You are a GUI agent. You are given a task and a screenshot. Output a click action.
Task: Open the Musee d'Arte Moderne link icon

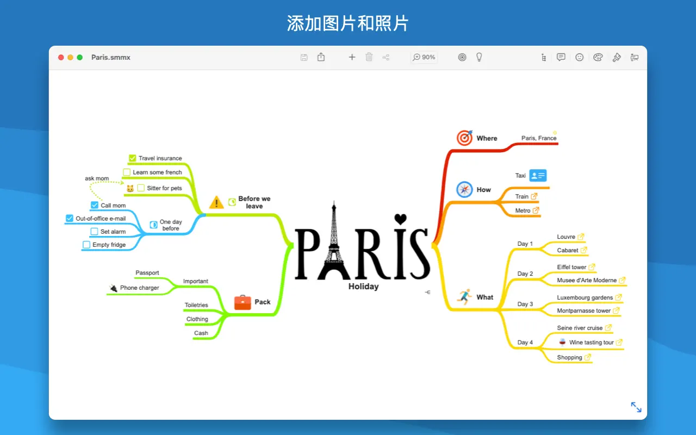622,280
